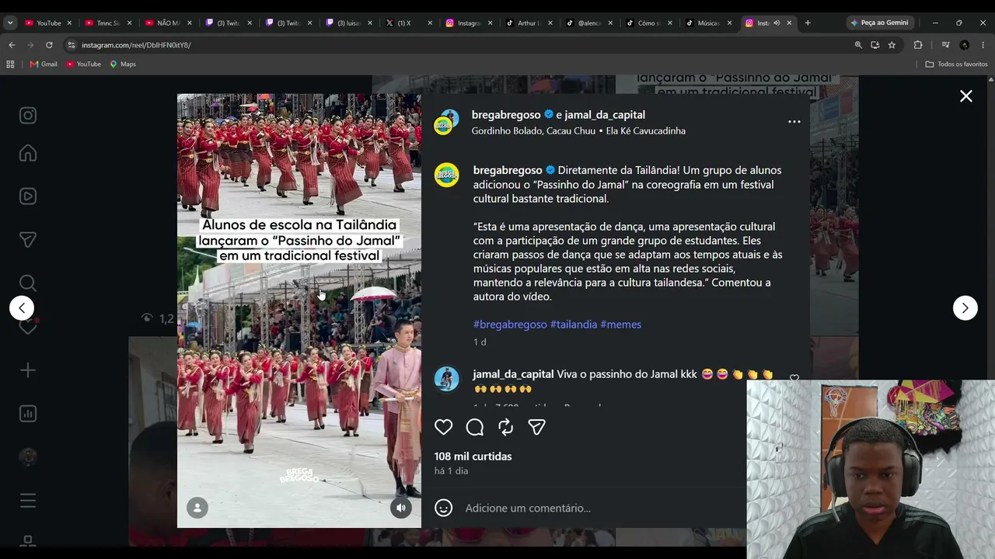Image resolution: width=995 pixels, height=559 pixels.
Task: Open the YouTube bookmark
Action: (84, 64)
